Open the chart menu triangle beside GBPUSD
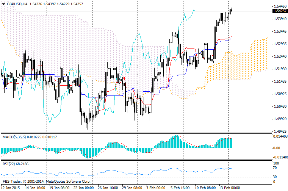 coord(3,4)
